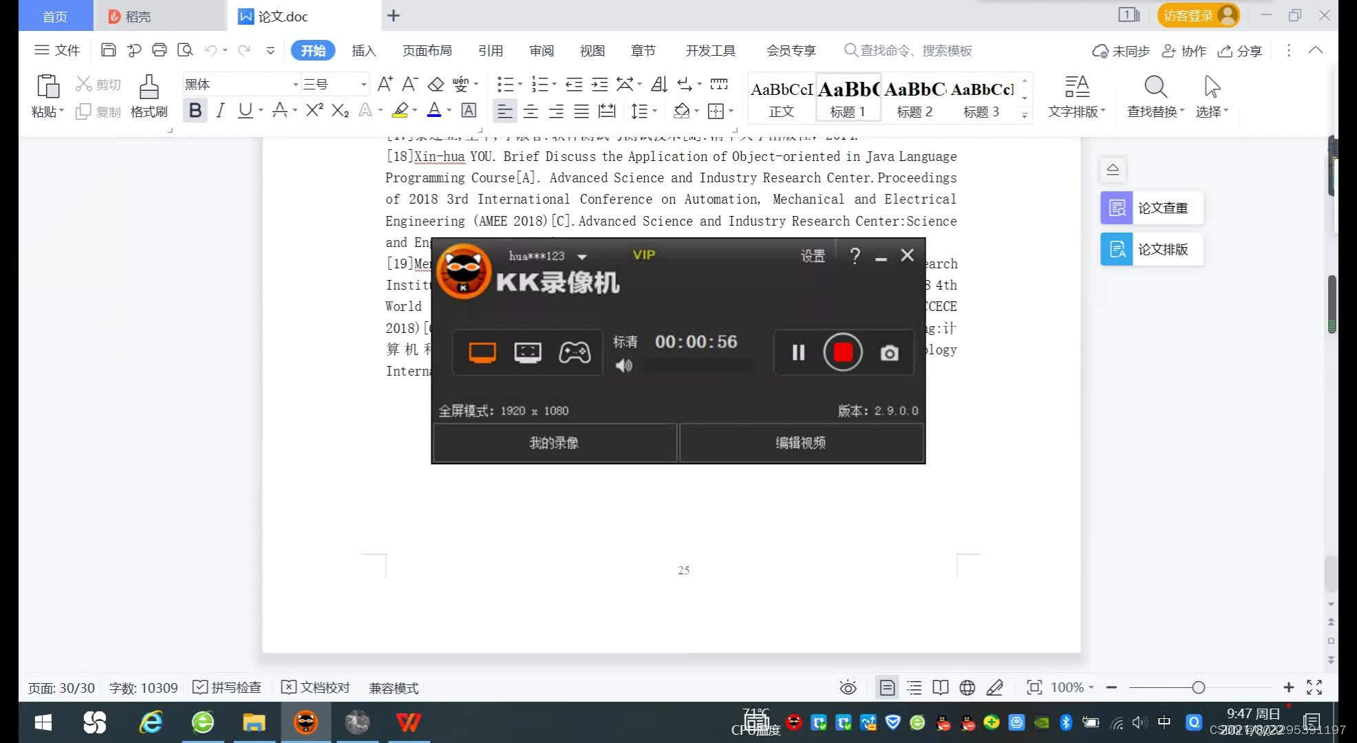Screen dimensions: 1357x743
Task: Click the 编辑视频 button
Action: (800, 443)
